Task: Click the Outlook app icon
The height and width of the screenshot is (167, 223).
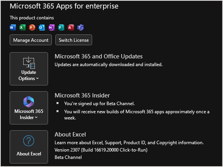Action: click(x=42, y=27)
